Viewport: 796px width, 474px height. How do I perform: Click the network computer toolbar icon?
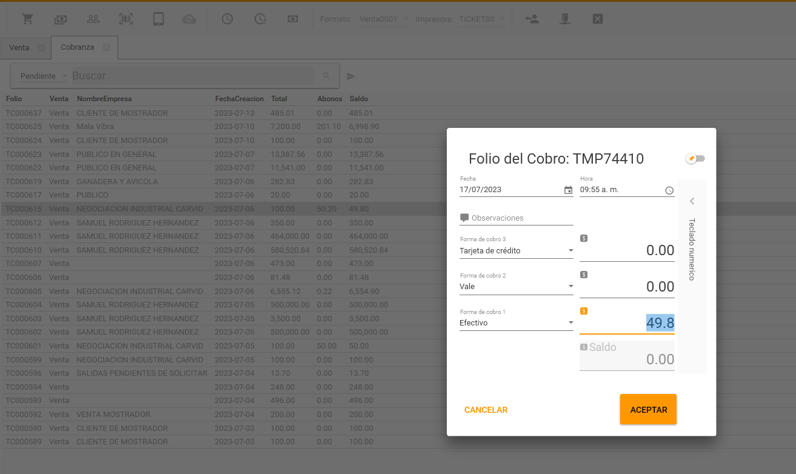pyautogui.click(x=564, y=19)
